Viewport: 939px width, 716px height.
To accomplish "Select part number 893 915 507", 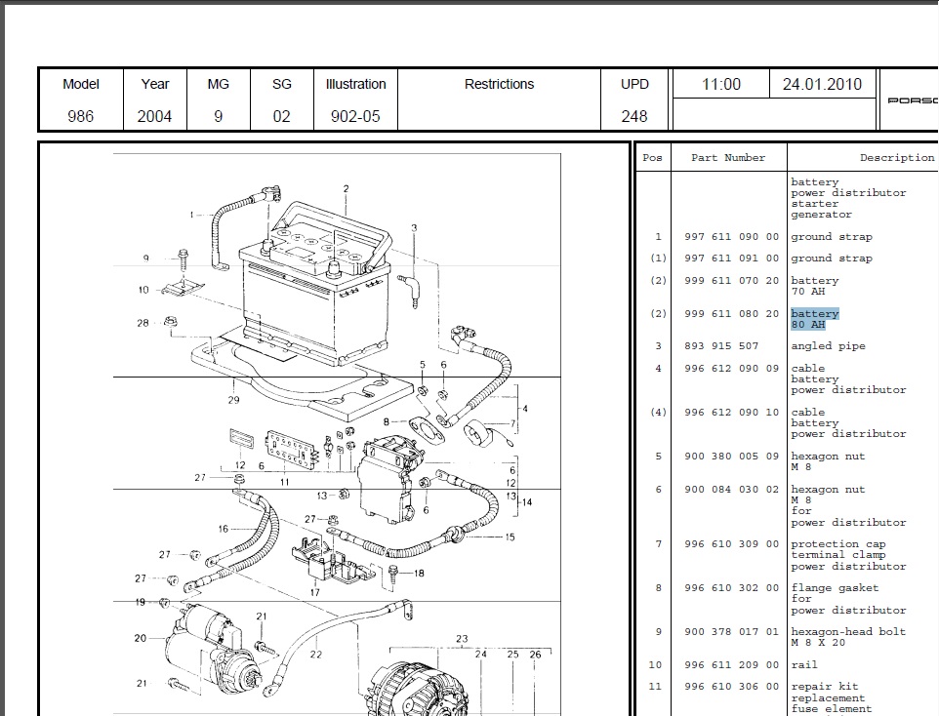I will (x=721, y=346).
